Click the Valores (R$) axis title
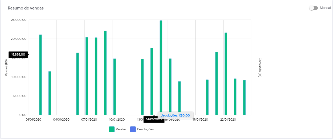 (x=6, y=68)
